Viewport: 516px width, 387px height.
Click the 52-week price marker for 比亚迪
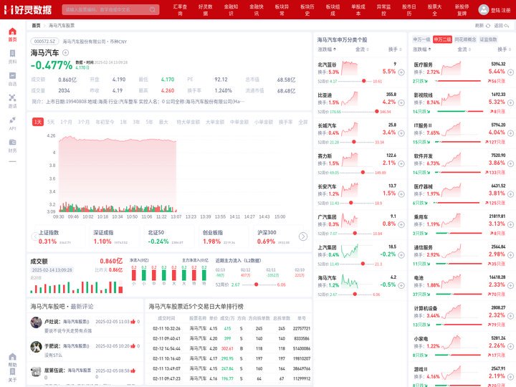pos(376,112)
